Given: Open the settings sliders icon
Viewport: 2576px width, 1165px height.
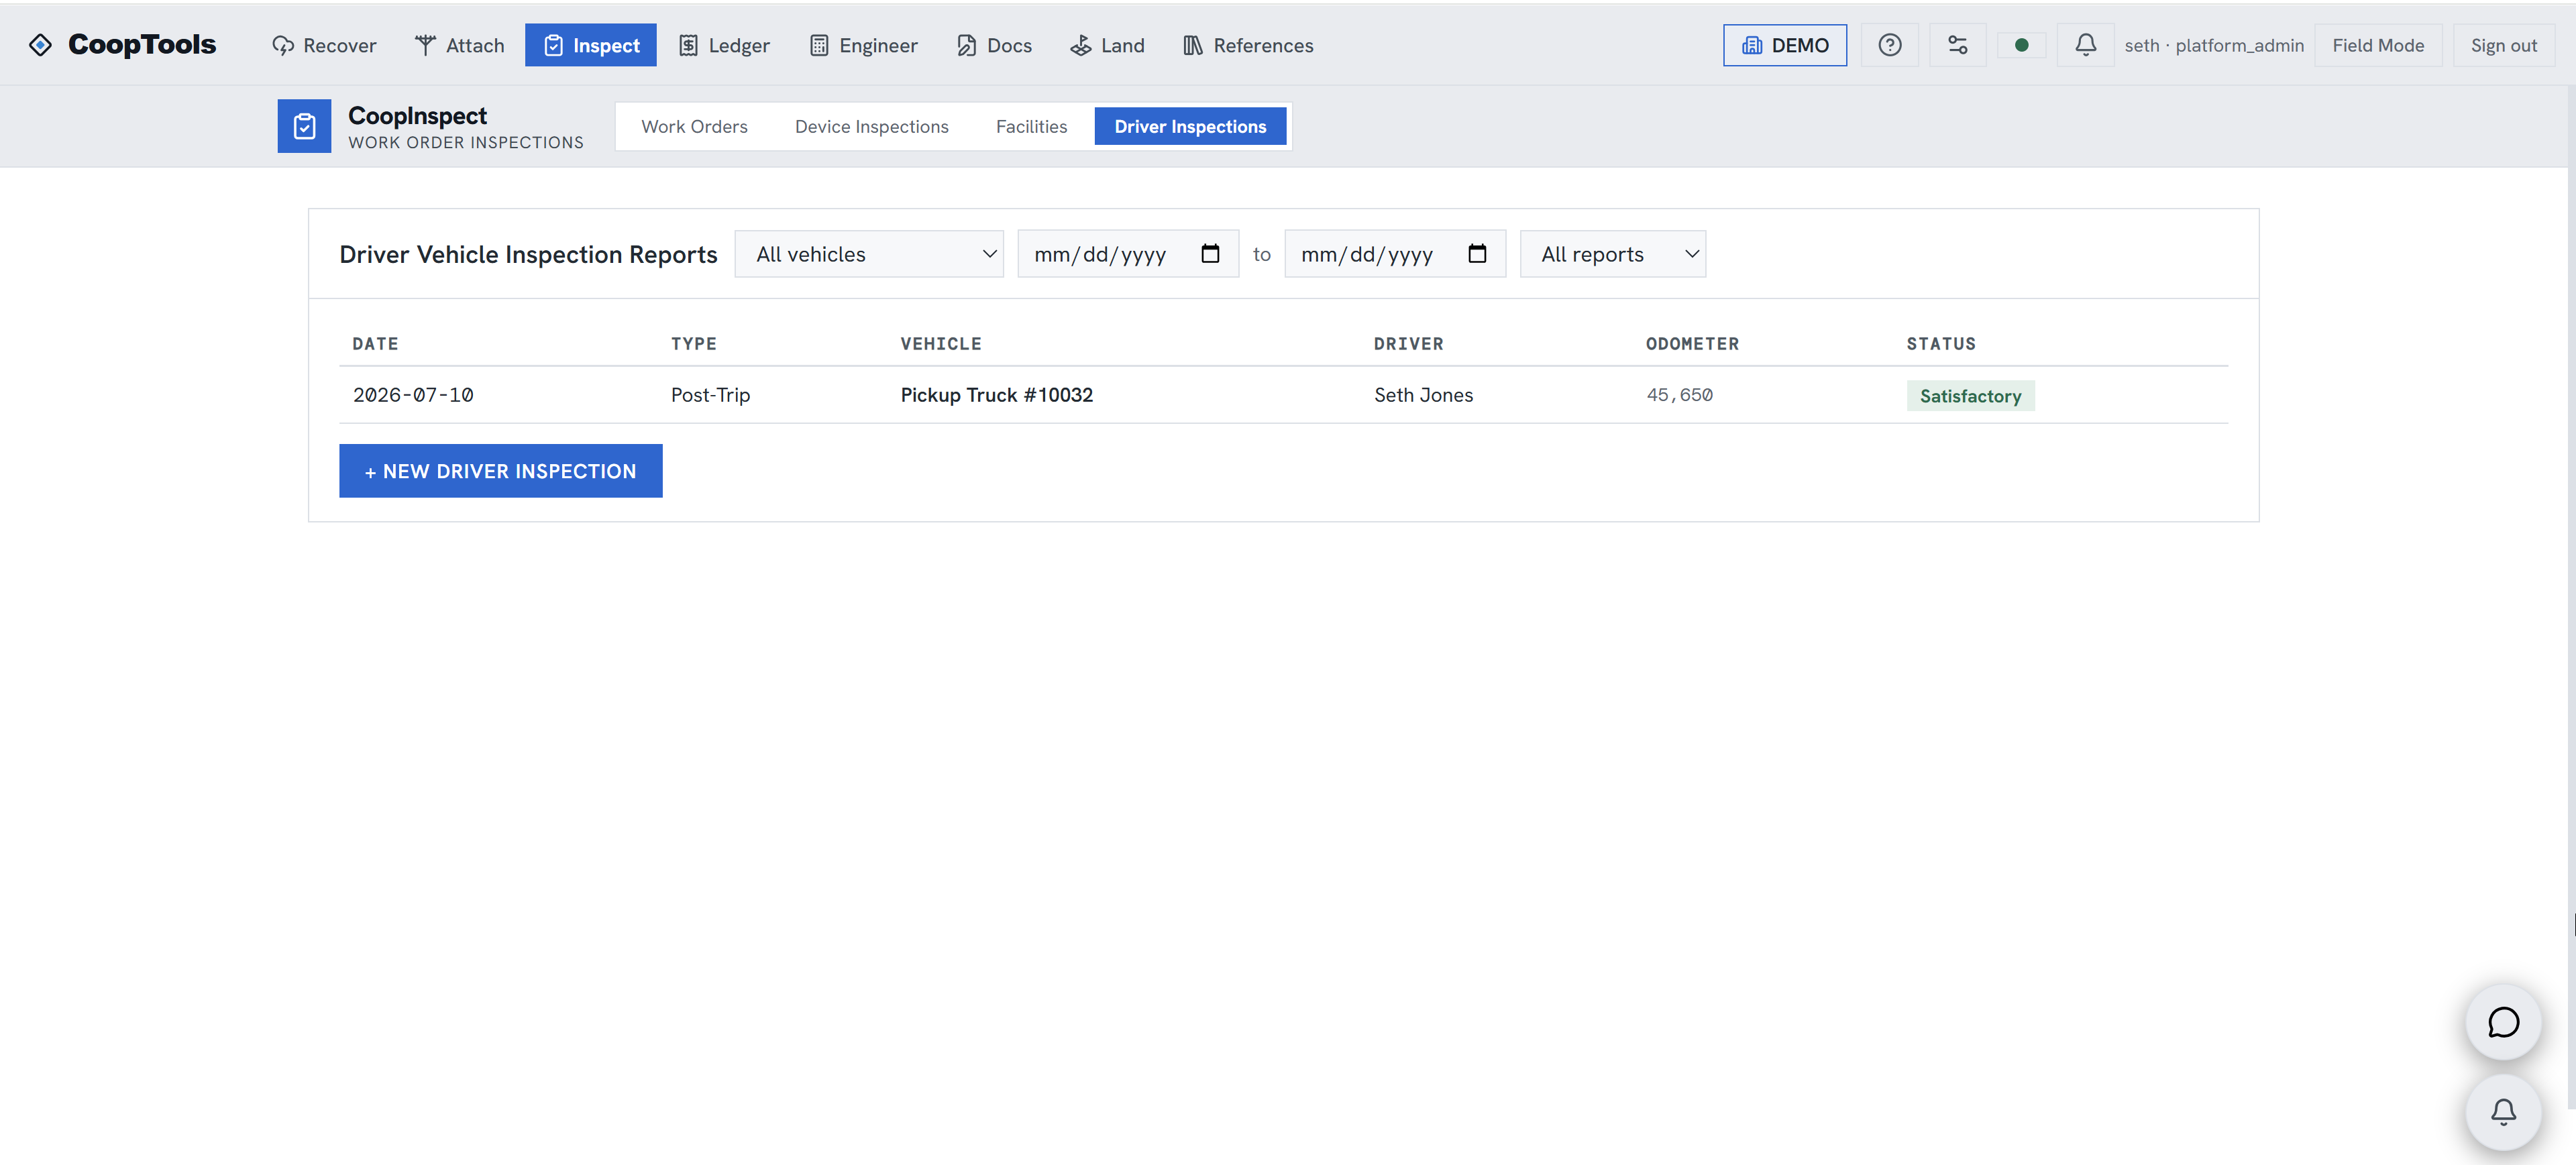Looking at the screenshot, I should (1957, 45).
